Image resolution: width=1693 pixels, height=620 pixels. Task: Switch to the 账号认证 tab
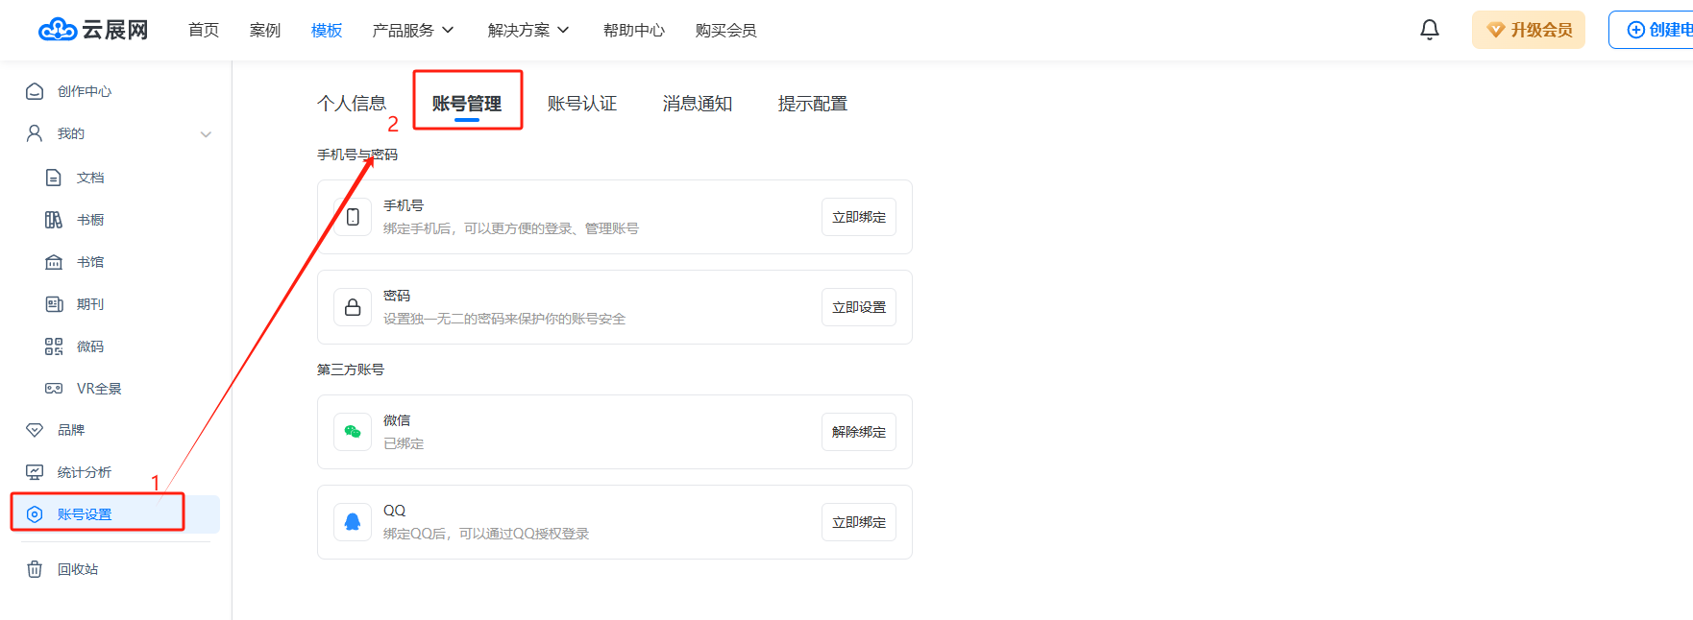[581, 104]
